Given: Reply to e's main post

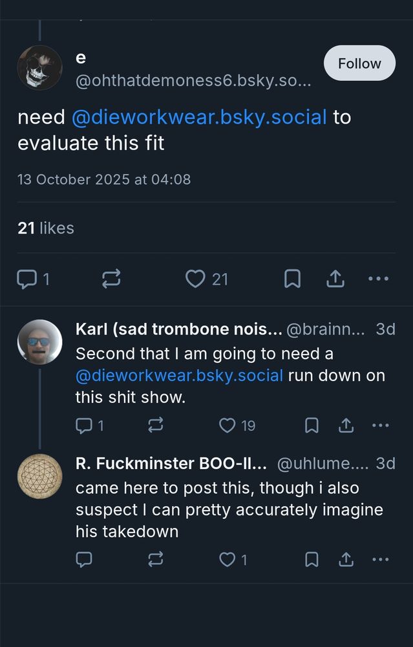Looking at the screenshot, I should 26,279.
